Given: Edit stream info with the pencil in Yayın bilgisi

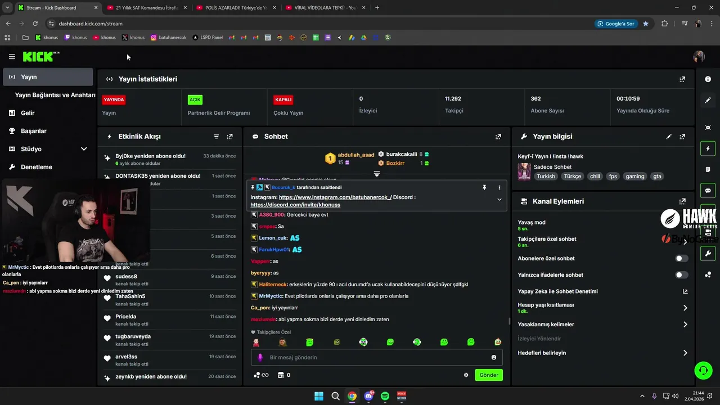Looking at the screenshot, I should pos(669,137).
